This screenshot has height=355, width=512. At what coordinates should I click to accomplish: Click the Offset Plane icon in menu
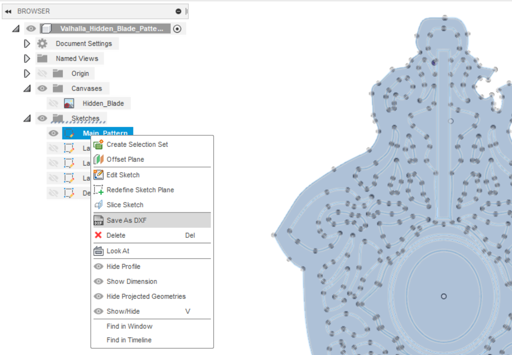[x=99, y=160]
